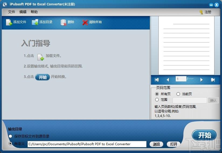Click the 页码范围 group label
Viewport: 222px width, 153px height.
163,88
